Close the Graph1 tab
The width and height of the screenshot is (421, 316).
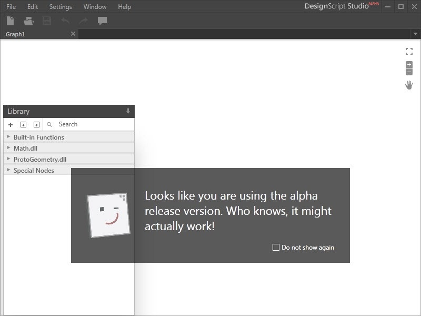[x=73, y=34]
